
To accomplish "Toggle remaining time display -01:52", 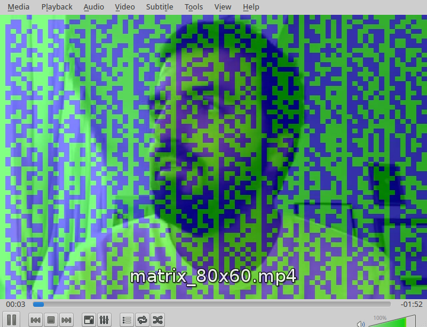I will coord(412,304).
